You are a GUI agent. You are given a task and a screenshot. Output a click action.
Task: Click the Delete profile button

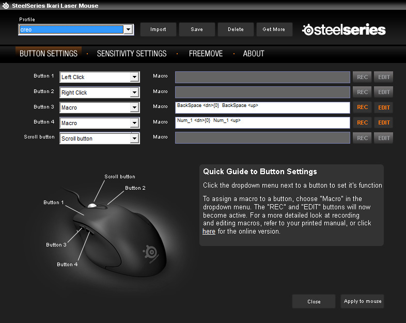coord(236,29)
